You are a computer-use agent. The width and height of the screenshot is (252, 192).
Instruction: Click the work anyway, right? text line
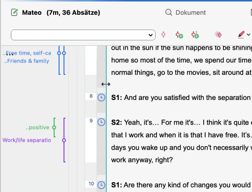[142, 160]
